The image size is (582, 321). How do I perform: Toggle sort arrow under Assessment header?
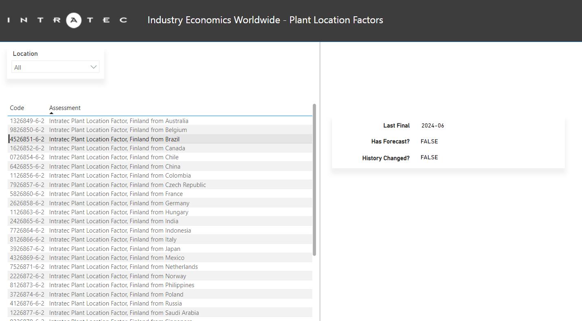point(51,113)
